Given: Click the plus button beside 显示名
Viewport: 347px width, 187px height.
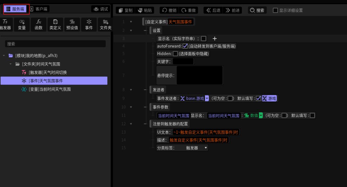Looking at the screenshot, I should click(x=215, y=39).
